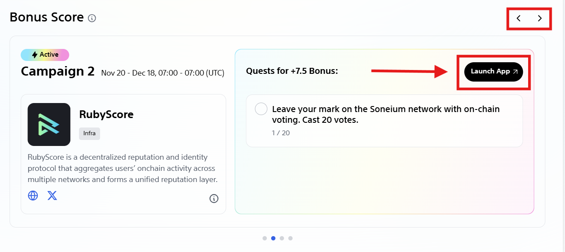
Task: Click the lightning Active status badge
Action: pos(45,55)
